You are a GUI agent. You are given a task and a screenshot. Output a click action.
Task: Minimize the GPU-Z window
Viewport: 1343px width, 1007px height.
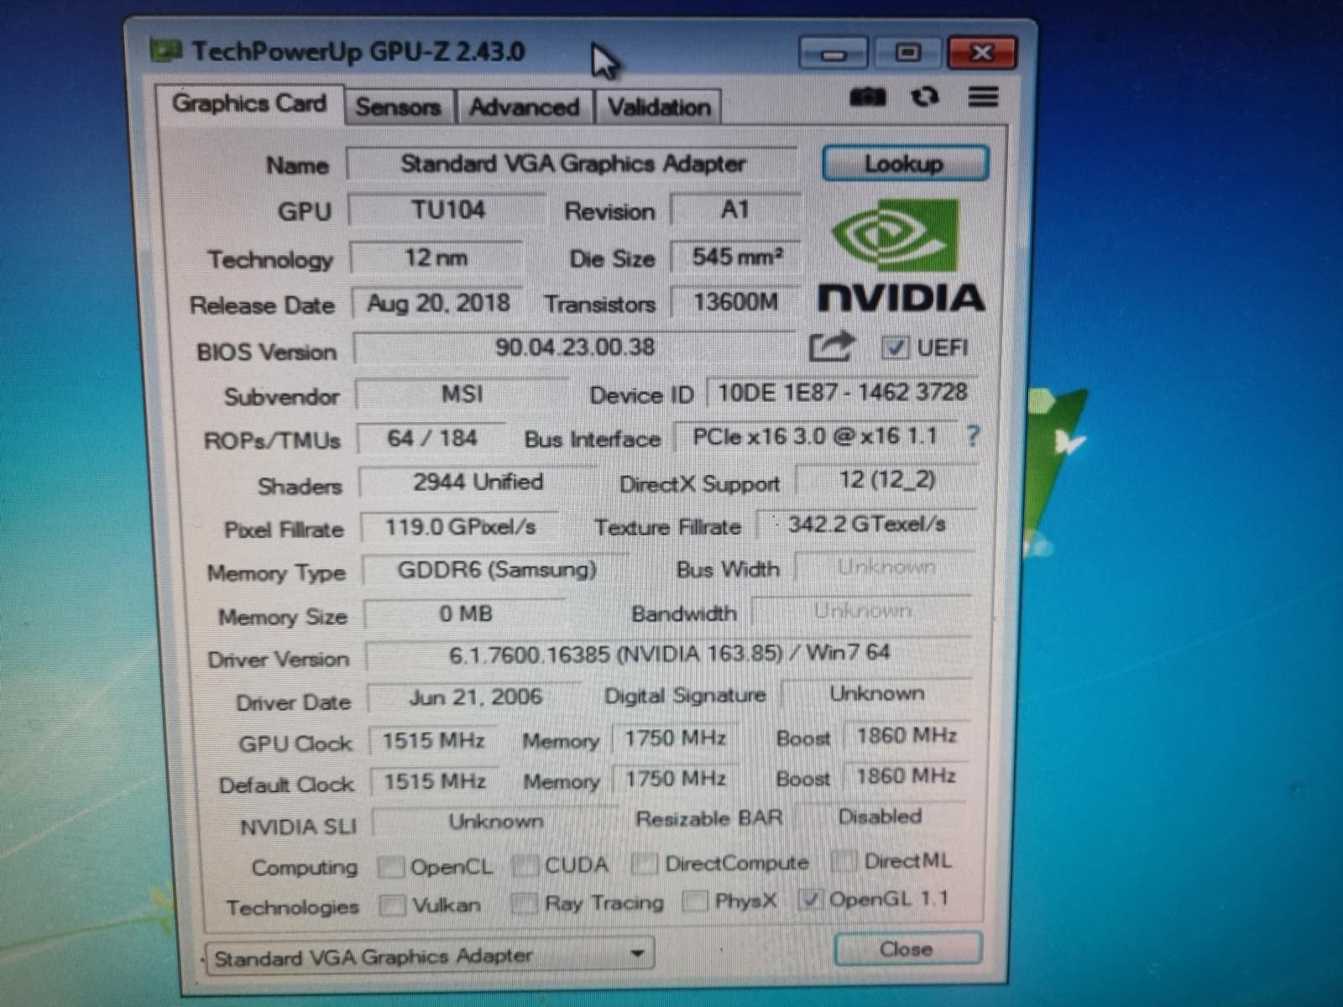(x=833, y=55)
